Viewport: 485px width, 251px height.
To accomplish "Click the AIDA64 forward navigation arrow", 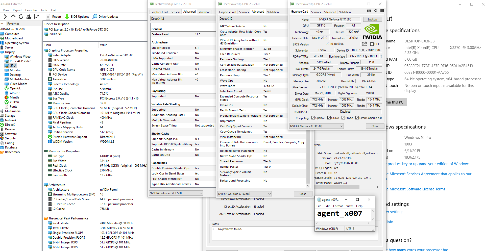I will point(5,17).
